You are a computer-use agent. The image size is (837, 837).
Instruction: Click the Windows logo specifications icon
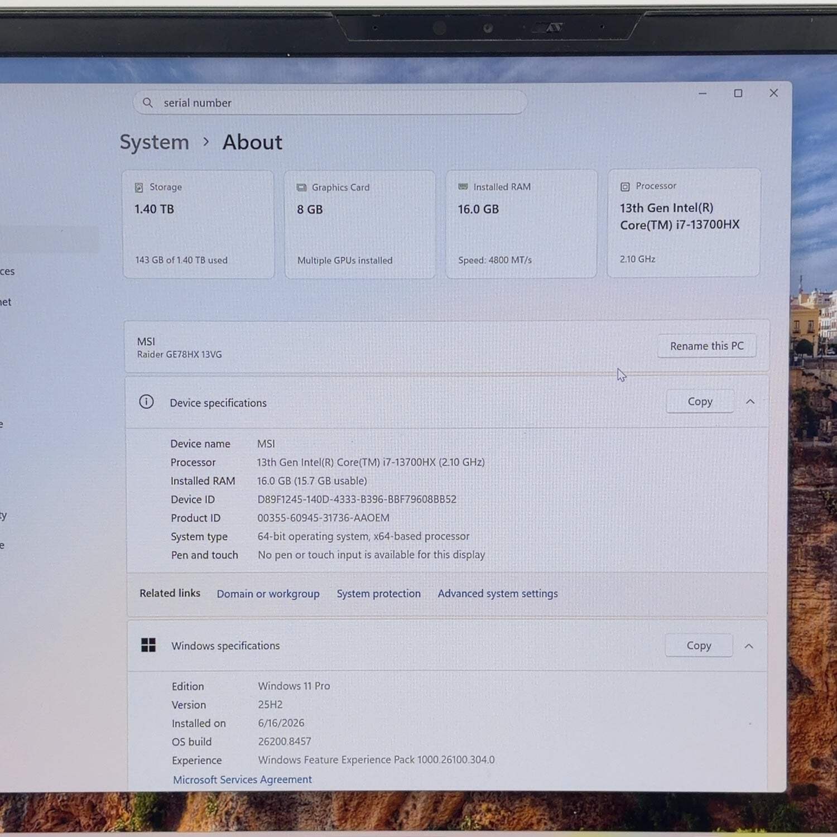[x=148, y=645]
